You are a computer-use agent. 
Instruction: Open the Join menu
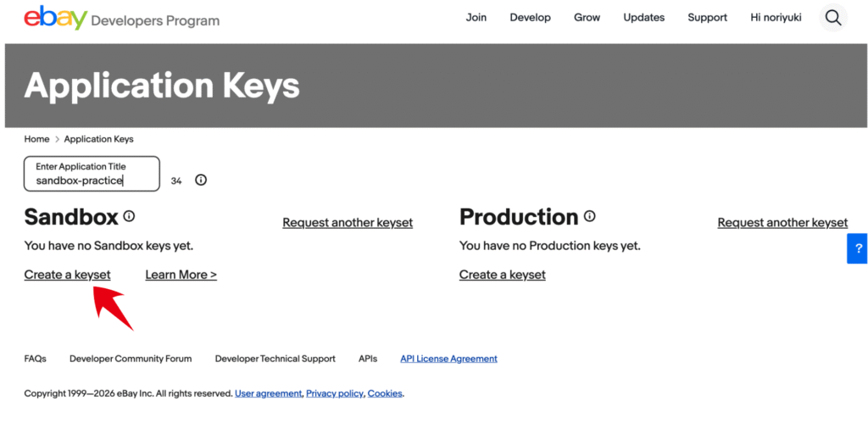[x=476, y=18]
